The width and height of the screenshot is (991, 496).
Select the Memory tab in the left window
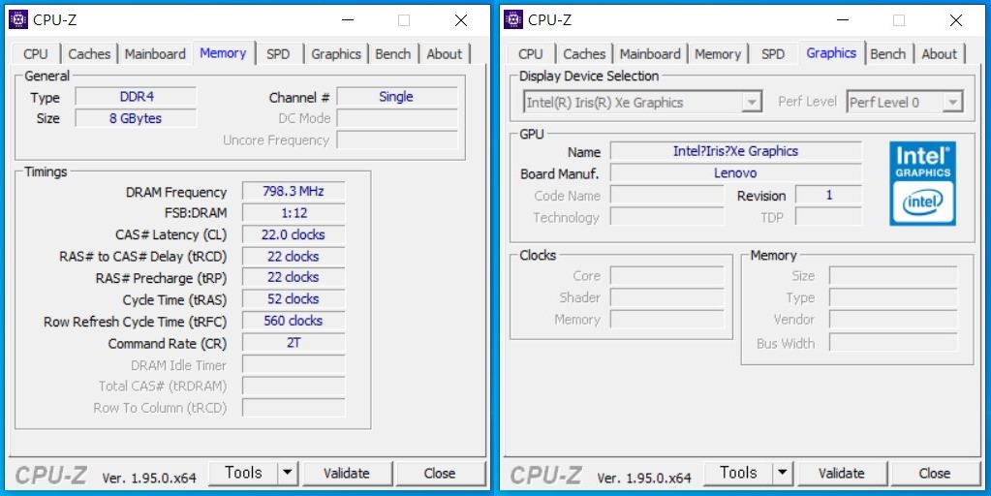[x=223, y=53]
